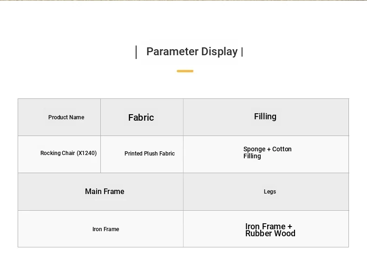Click the "(X1240)" model number text
Screen dimensions: 367x272
pos(87,153)
